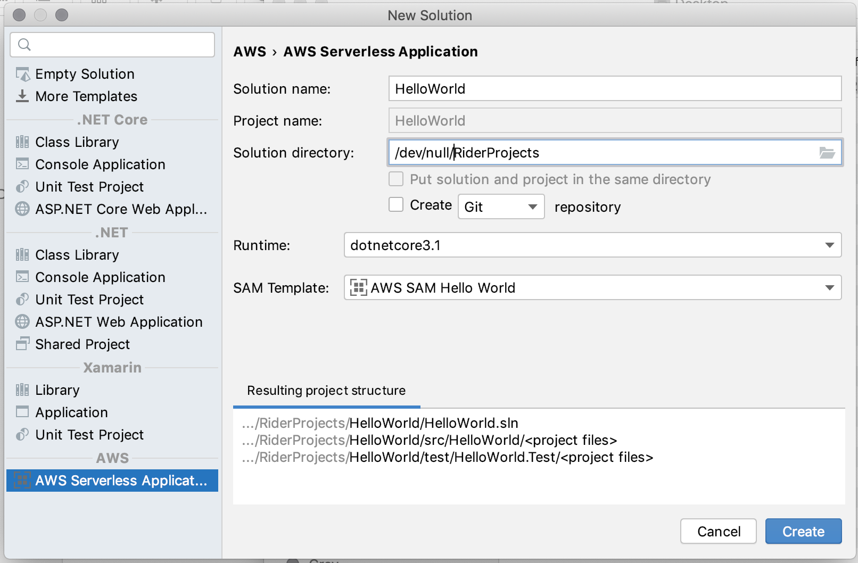Click the AWS SAM Hello World template icon
Image resolution: width=858 pixels, height=563 pixels.
[x=358, y=288]
